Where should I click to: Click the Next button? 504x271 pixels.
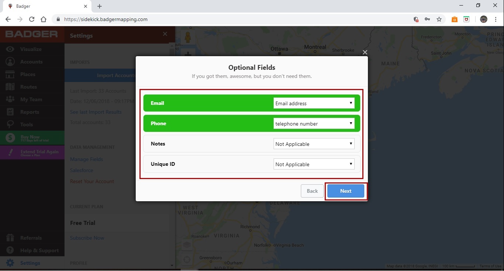point(346,191)
